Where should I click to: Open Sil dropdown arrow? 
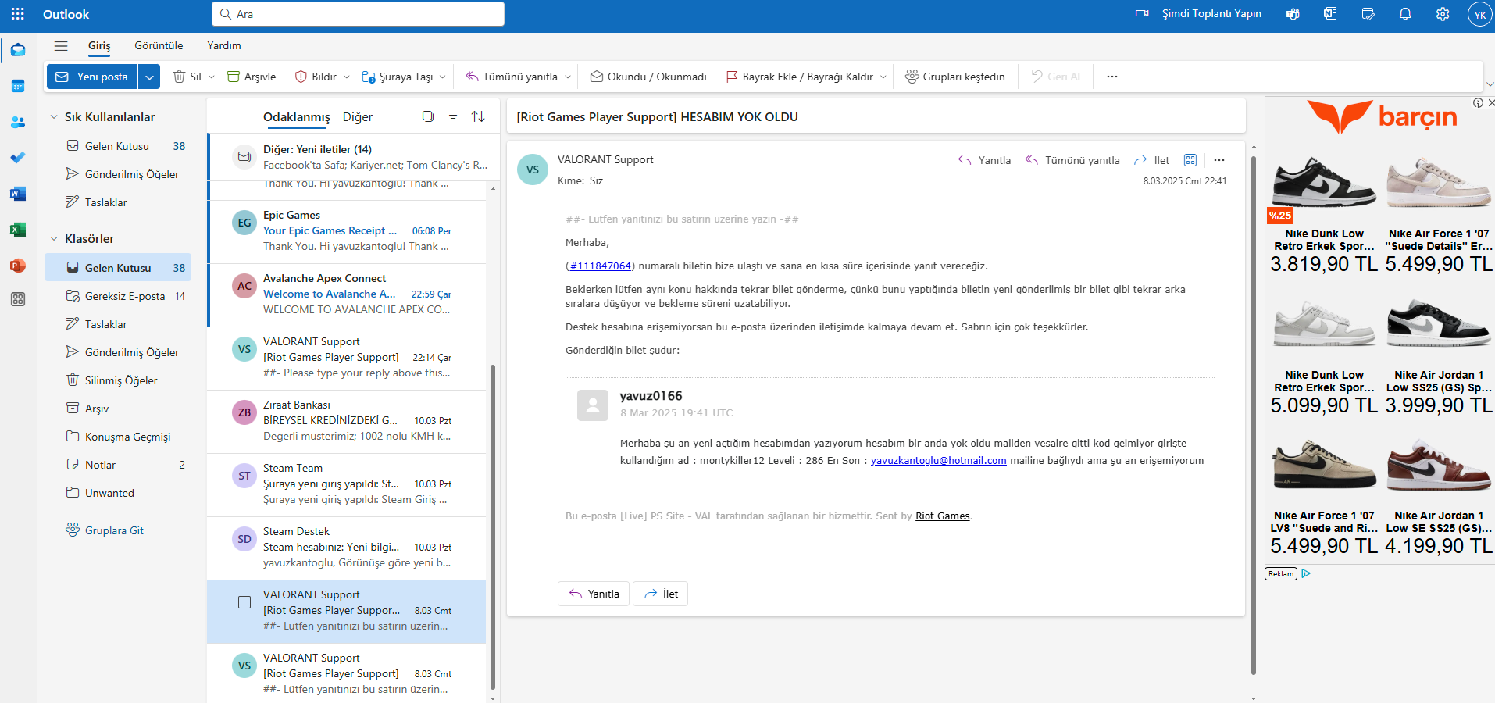(x=212, y=77)
